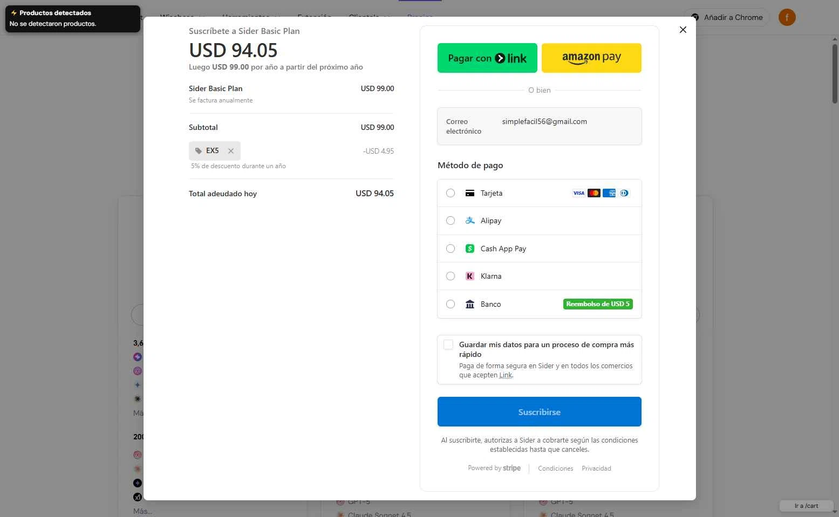The width and height of the screenshot is (839, 517).
Task: Click the American Express logo
Action: pyautogui.click(x=609, y=193)
